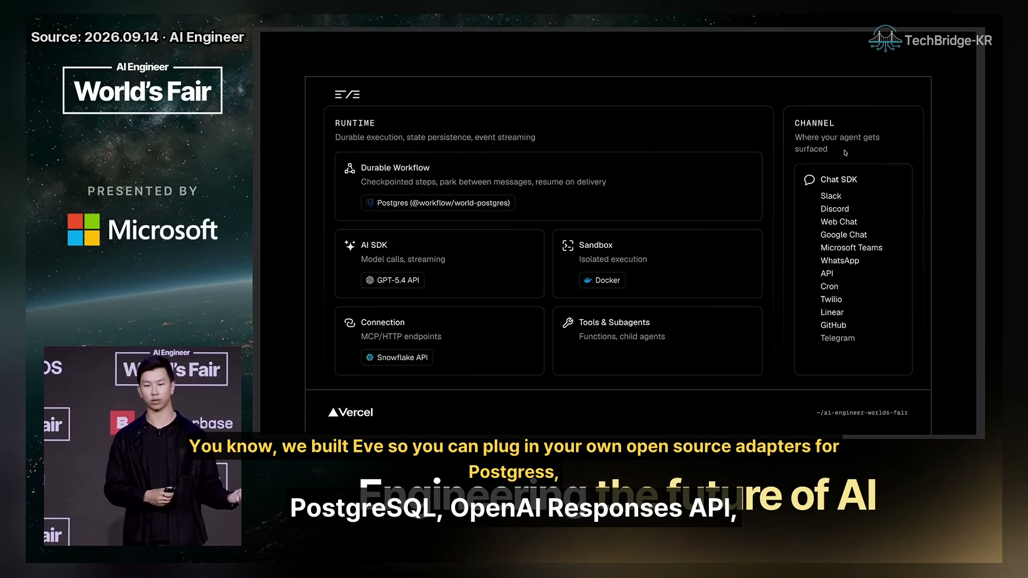Viewport: 1028px width, 578px height.
Task: Click the AI Engineer World's Fair logo
Action: pos(142,88)
